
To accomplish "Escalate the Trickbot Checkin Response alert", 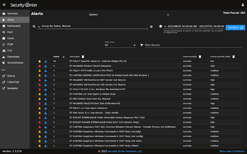I will tap(46, 66).
